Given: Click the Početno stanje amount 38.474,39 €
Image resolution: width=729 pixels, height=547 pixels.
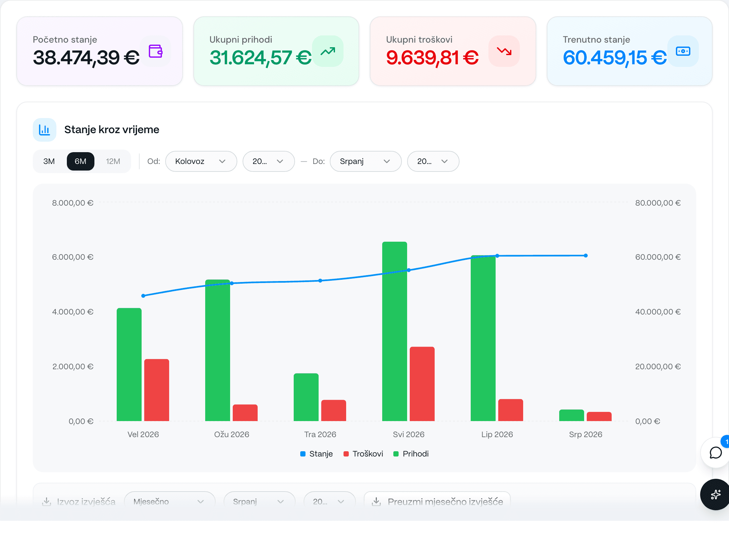Looking at the screenshot, I should pos(86,58).
